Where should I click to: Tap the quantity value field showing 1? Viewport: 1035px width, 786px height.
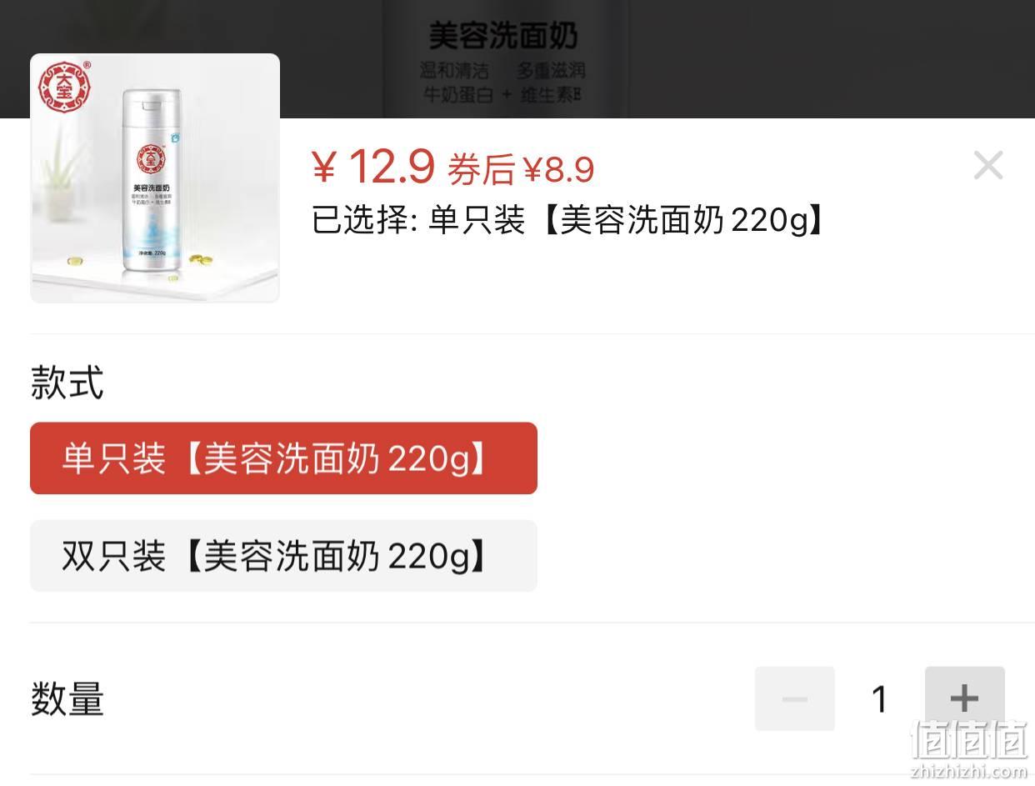[x=880, y=698]
